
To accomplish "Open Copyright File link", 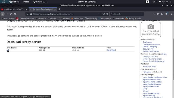I will pyautogui.click(x=148, y=49).
